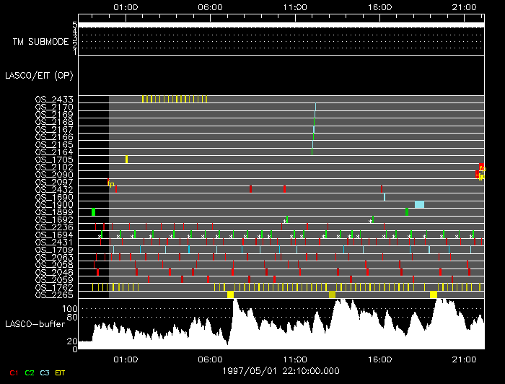
Task: Click the OS_2236 row label
Action: 54,227
